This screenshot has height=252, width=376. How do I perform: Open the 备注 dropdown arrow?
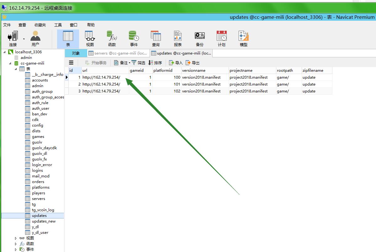pos(130,63)
